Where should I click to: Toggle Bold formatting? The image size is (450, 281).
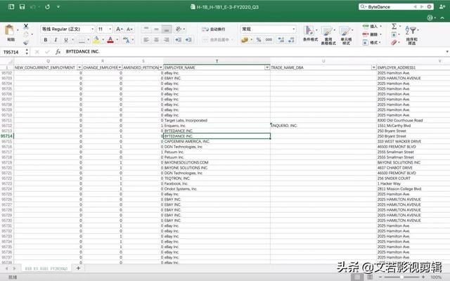coord(44,40)
